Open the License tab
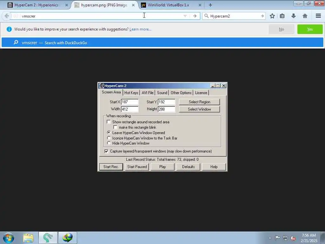325x244 pixels. [201, 92]
